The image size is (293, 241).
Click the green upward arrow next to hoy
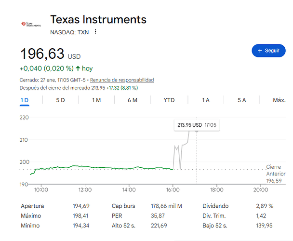click(x=78, y=68)
